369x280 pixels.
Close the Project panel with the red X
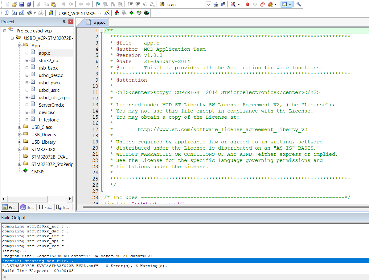[x=70, y=22]
